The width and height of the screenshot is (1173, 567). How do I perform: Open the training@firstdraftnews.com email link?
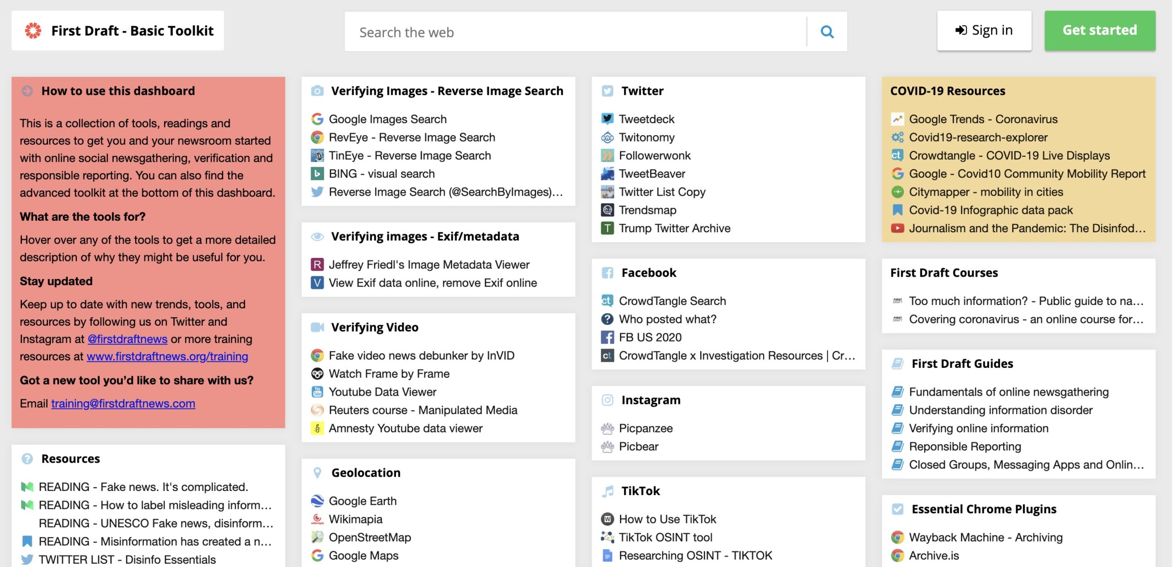(x=123, y=403)
